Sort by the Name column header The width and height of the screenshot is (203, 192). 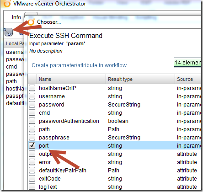[x=71, y=79]
